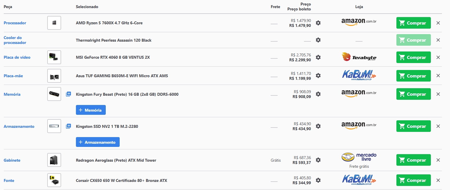Buy the Ryzen 5 7600X on Amazon

pos(413,23)
